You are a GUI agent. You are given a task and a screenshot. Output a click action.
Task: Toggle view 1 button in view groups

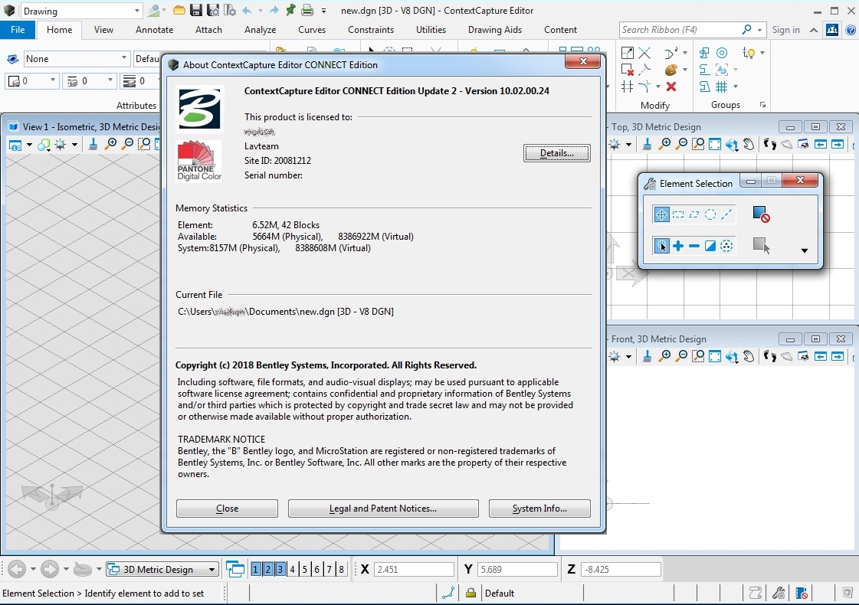[255, 570]
